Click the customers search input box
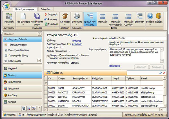 click(143, 73)
